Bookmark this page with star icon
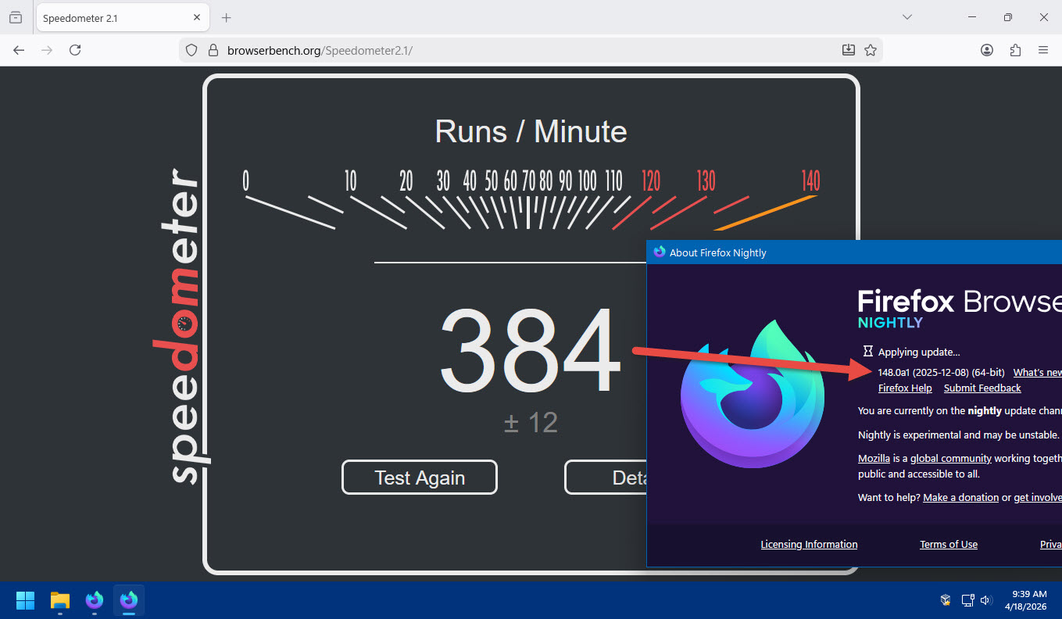1062x619 pixels. pos(871,50)
